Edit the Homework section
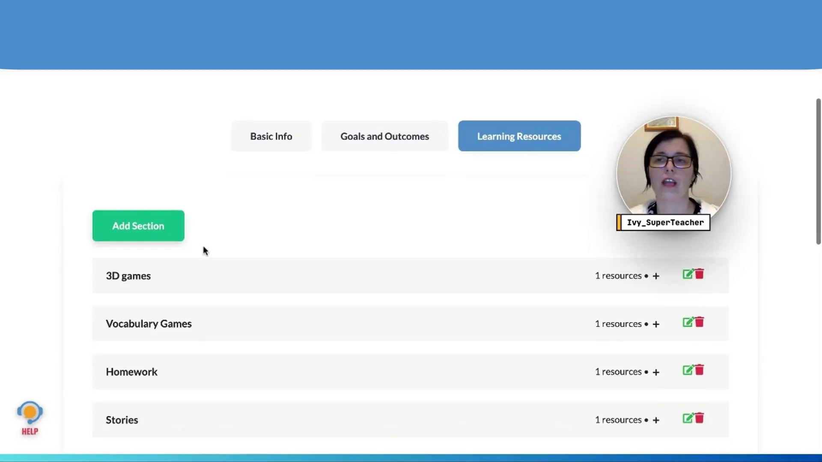This screenshot has width=822, height=462. tap(688, 370)
